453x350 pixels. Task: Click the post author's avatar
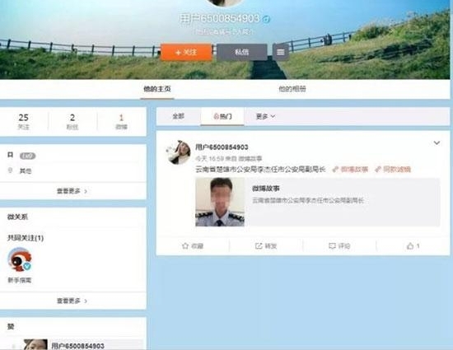coord(178,152)
